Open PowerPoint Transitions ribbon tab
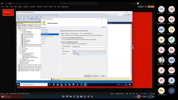This screenshot has height=100, width=178. pyautogui.click(x=26, y=7)
